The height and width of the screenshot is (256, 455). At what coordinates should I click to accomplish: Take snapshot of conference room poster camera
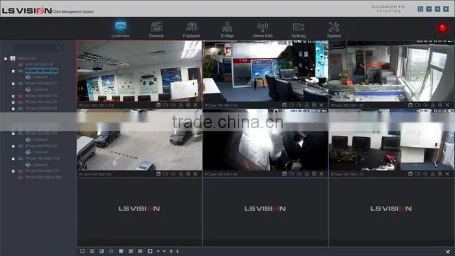coord(159,105)
